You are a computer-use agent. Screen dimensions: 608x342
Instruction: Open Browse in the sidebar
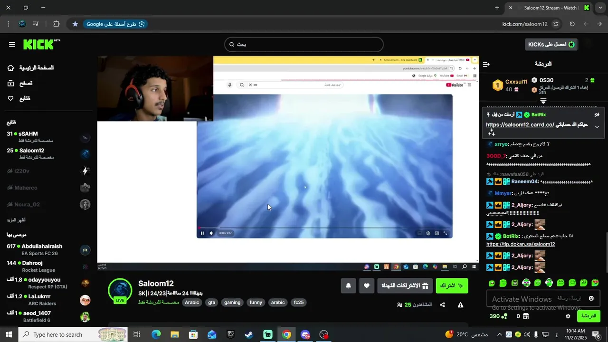point(19,83)
